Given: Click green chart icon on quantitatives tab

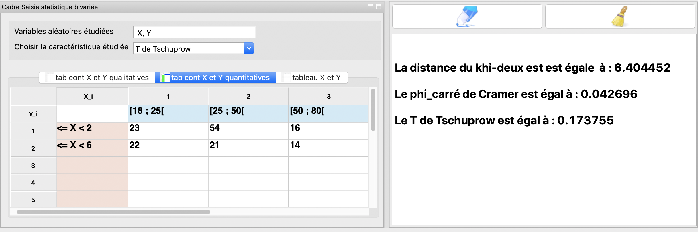Looking at the screenshot, I should 166,77.
